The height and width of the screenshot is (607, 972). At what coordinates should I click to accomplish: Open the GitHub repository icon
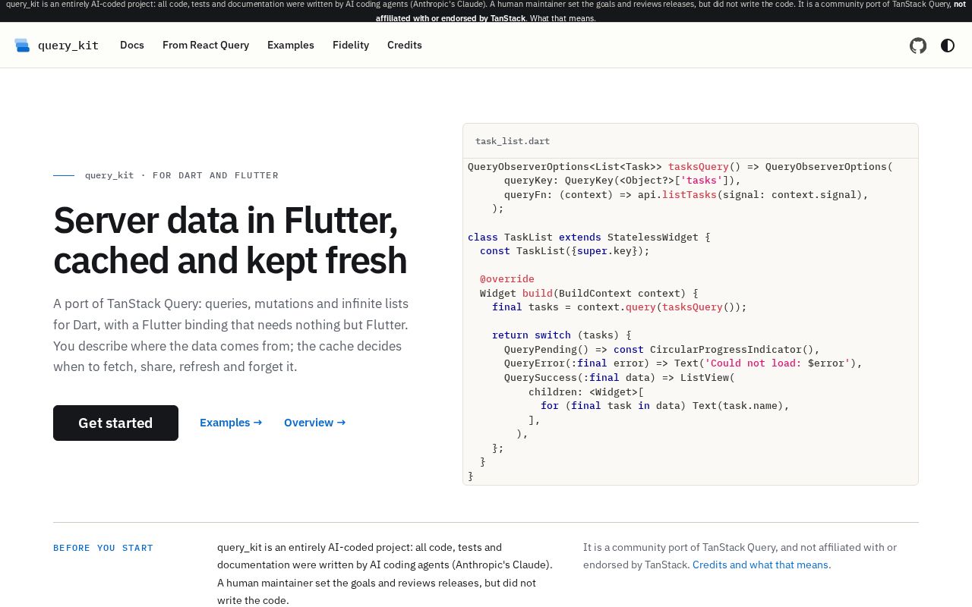tap(918, 46)
